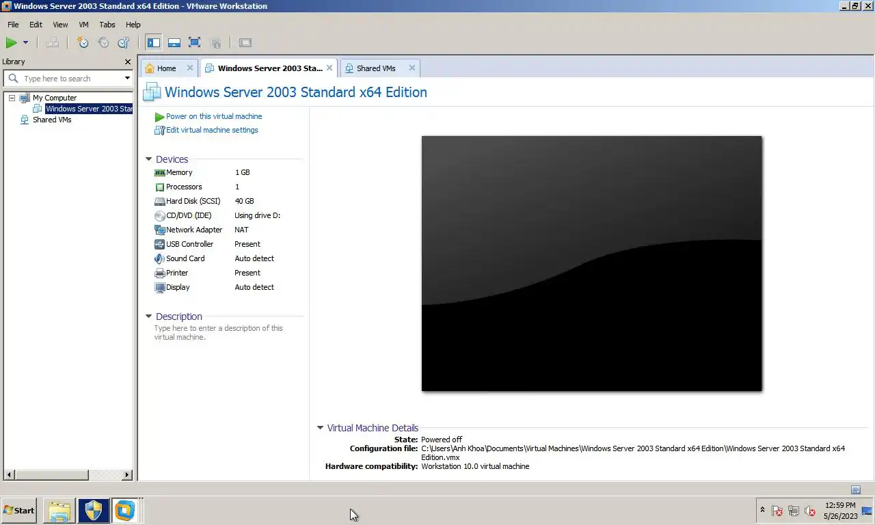Click the green Power On toolbar button

[11, 42]
